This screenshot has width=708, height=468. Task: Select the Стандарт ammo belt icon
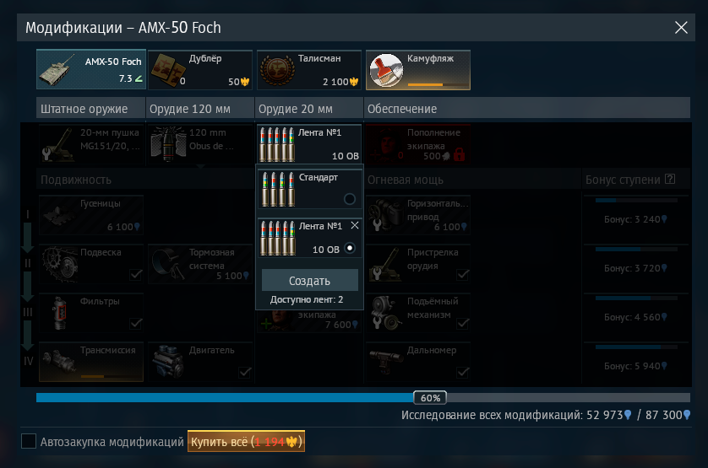pos(278,190)
